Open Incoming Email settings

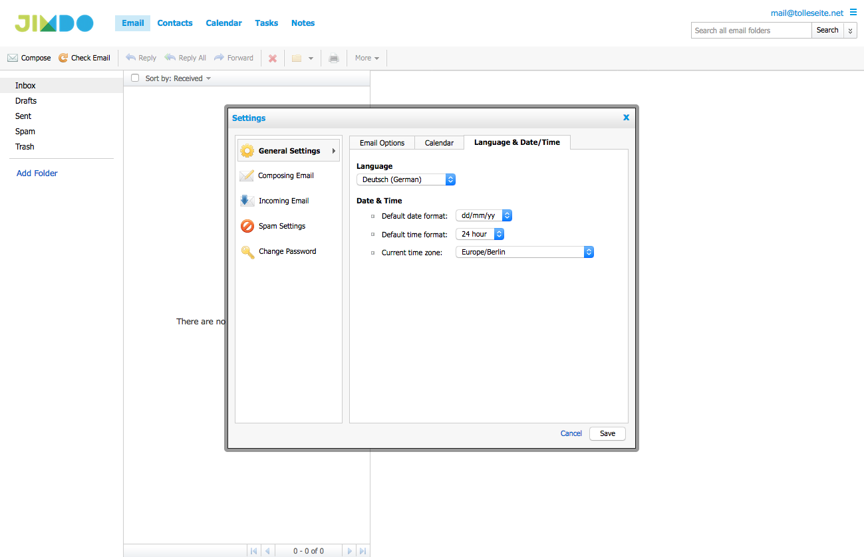[275, 201]
